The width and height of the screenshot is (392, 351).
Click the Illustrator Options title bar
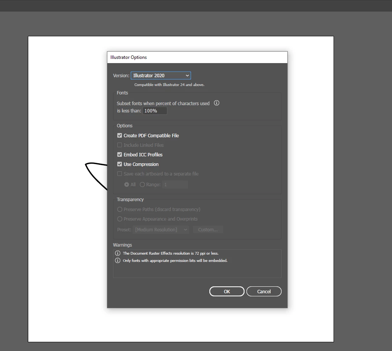197,57
